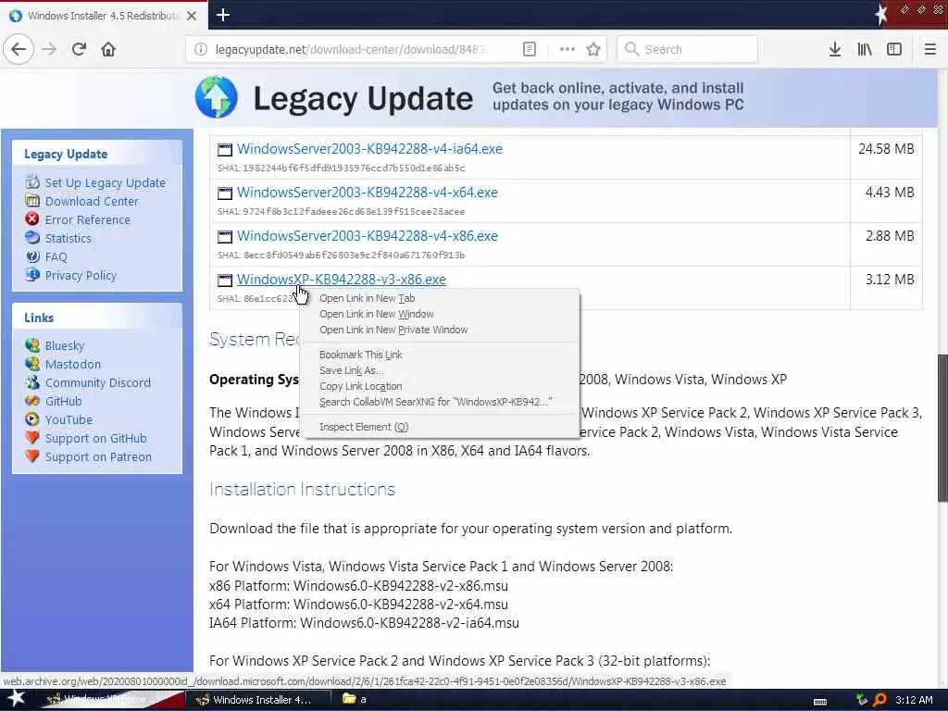Download WindowsServer2003-KB942288-v4-ia64.exe
Viewport: 948px width, 711px height.
[x=369, y=149]
